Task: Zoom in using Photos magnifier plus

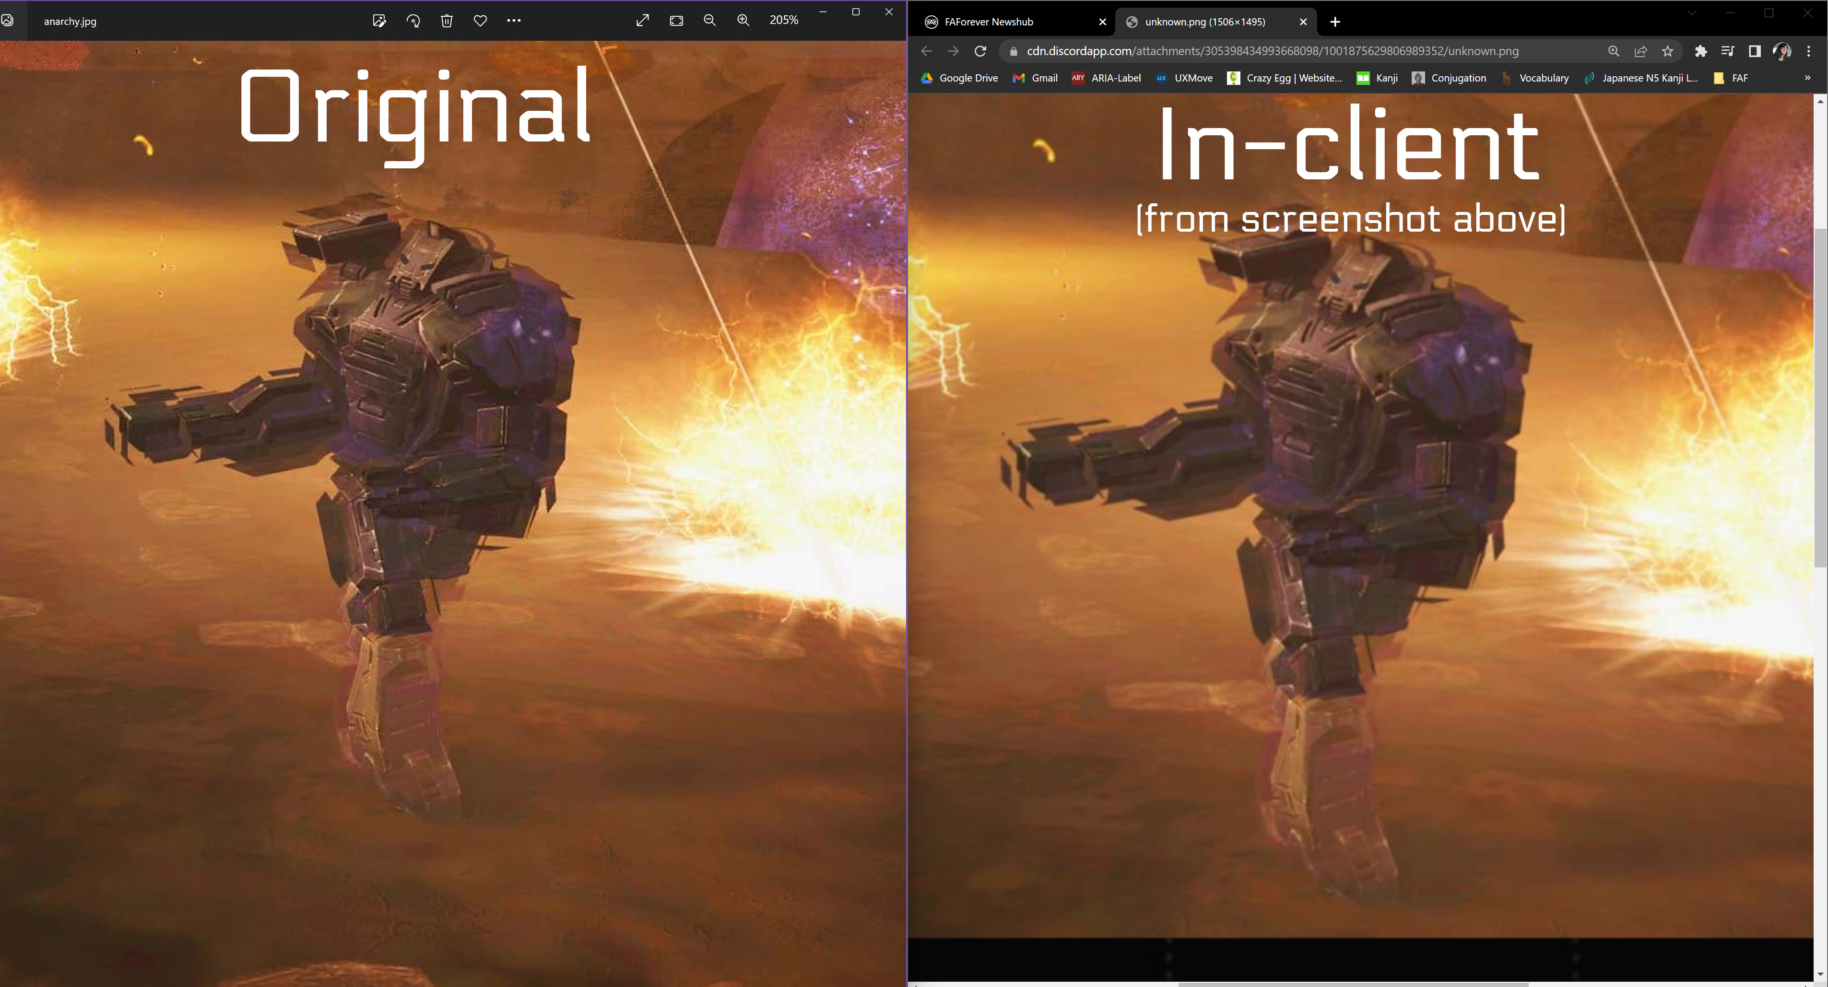Action: [743, 21]
